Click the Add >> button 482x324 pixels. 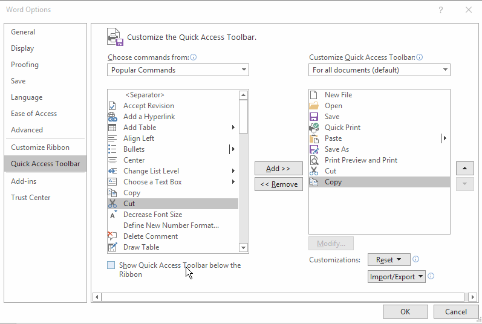[279, 169]
